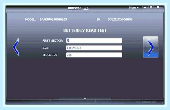Viewport: 170px width, 110px height.
Task: Click the Block Size field showing 256
Action: point(94,55)
